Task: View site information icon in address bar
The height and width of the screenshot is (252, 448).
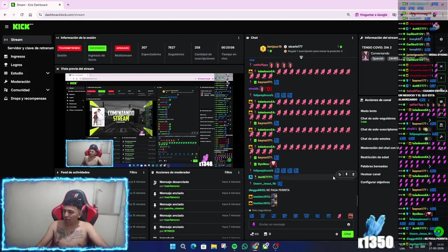Action: pyautogui.click(x=40, y=15)
